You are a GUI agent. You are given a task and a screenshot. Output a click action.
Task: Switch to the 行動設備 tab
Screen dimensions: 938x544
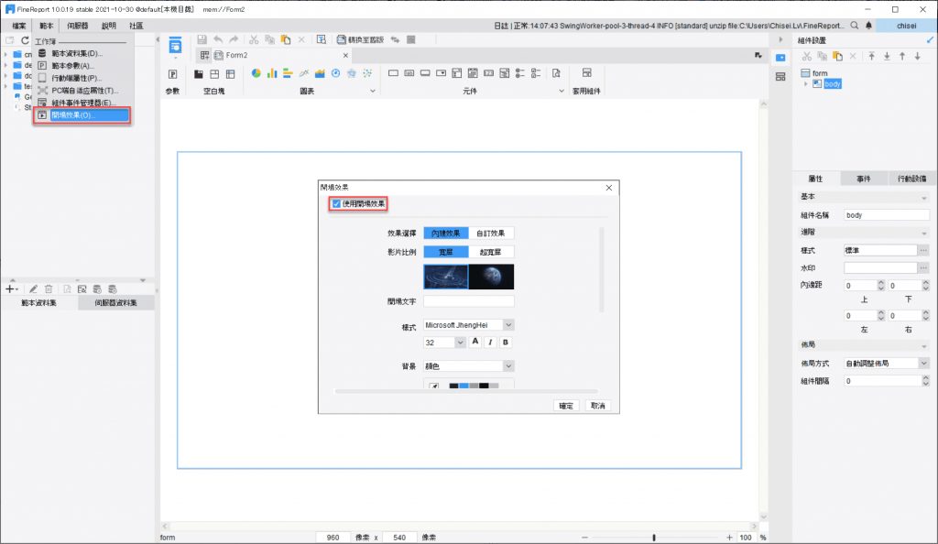(911, 179)
